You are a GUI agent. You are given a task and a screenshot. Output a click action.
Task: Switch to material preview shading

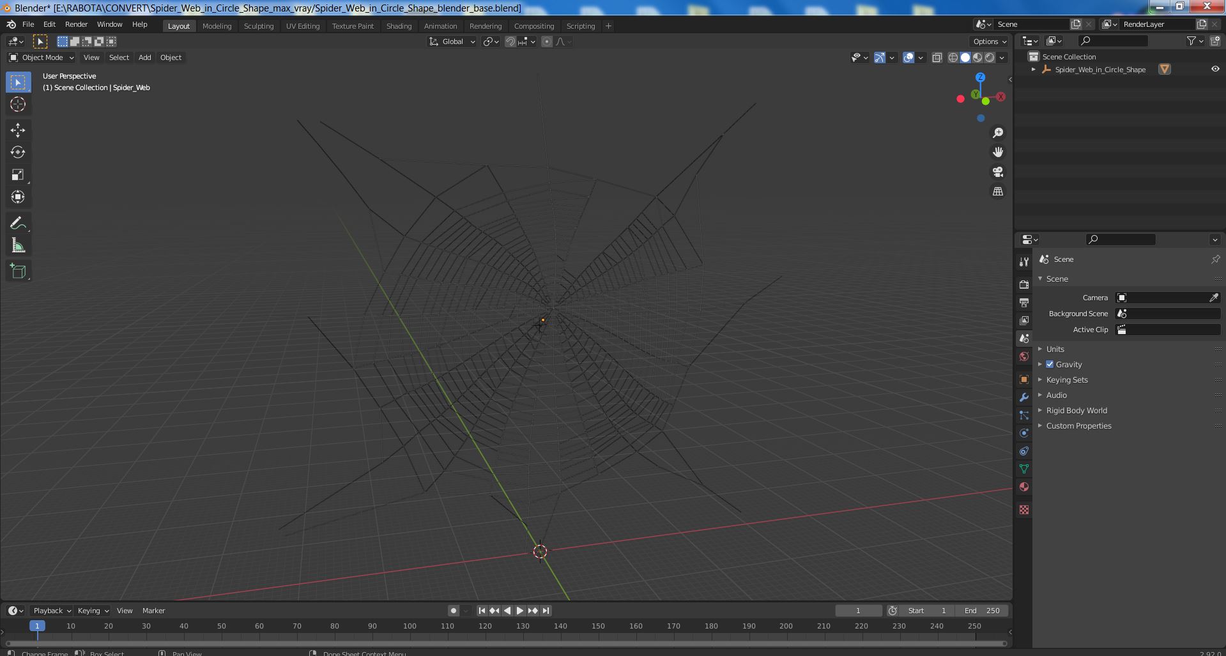point(977,57)
